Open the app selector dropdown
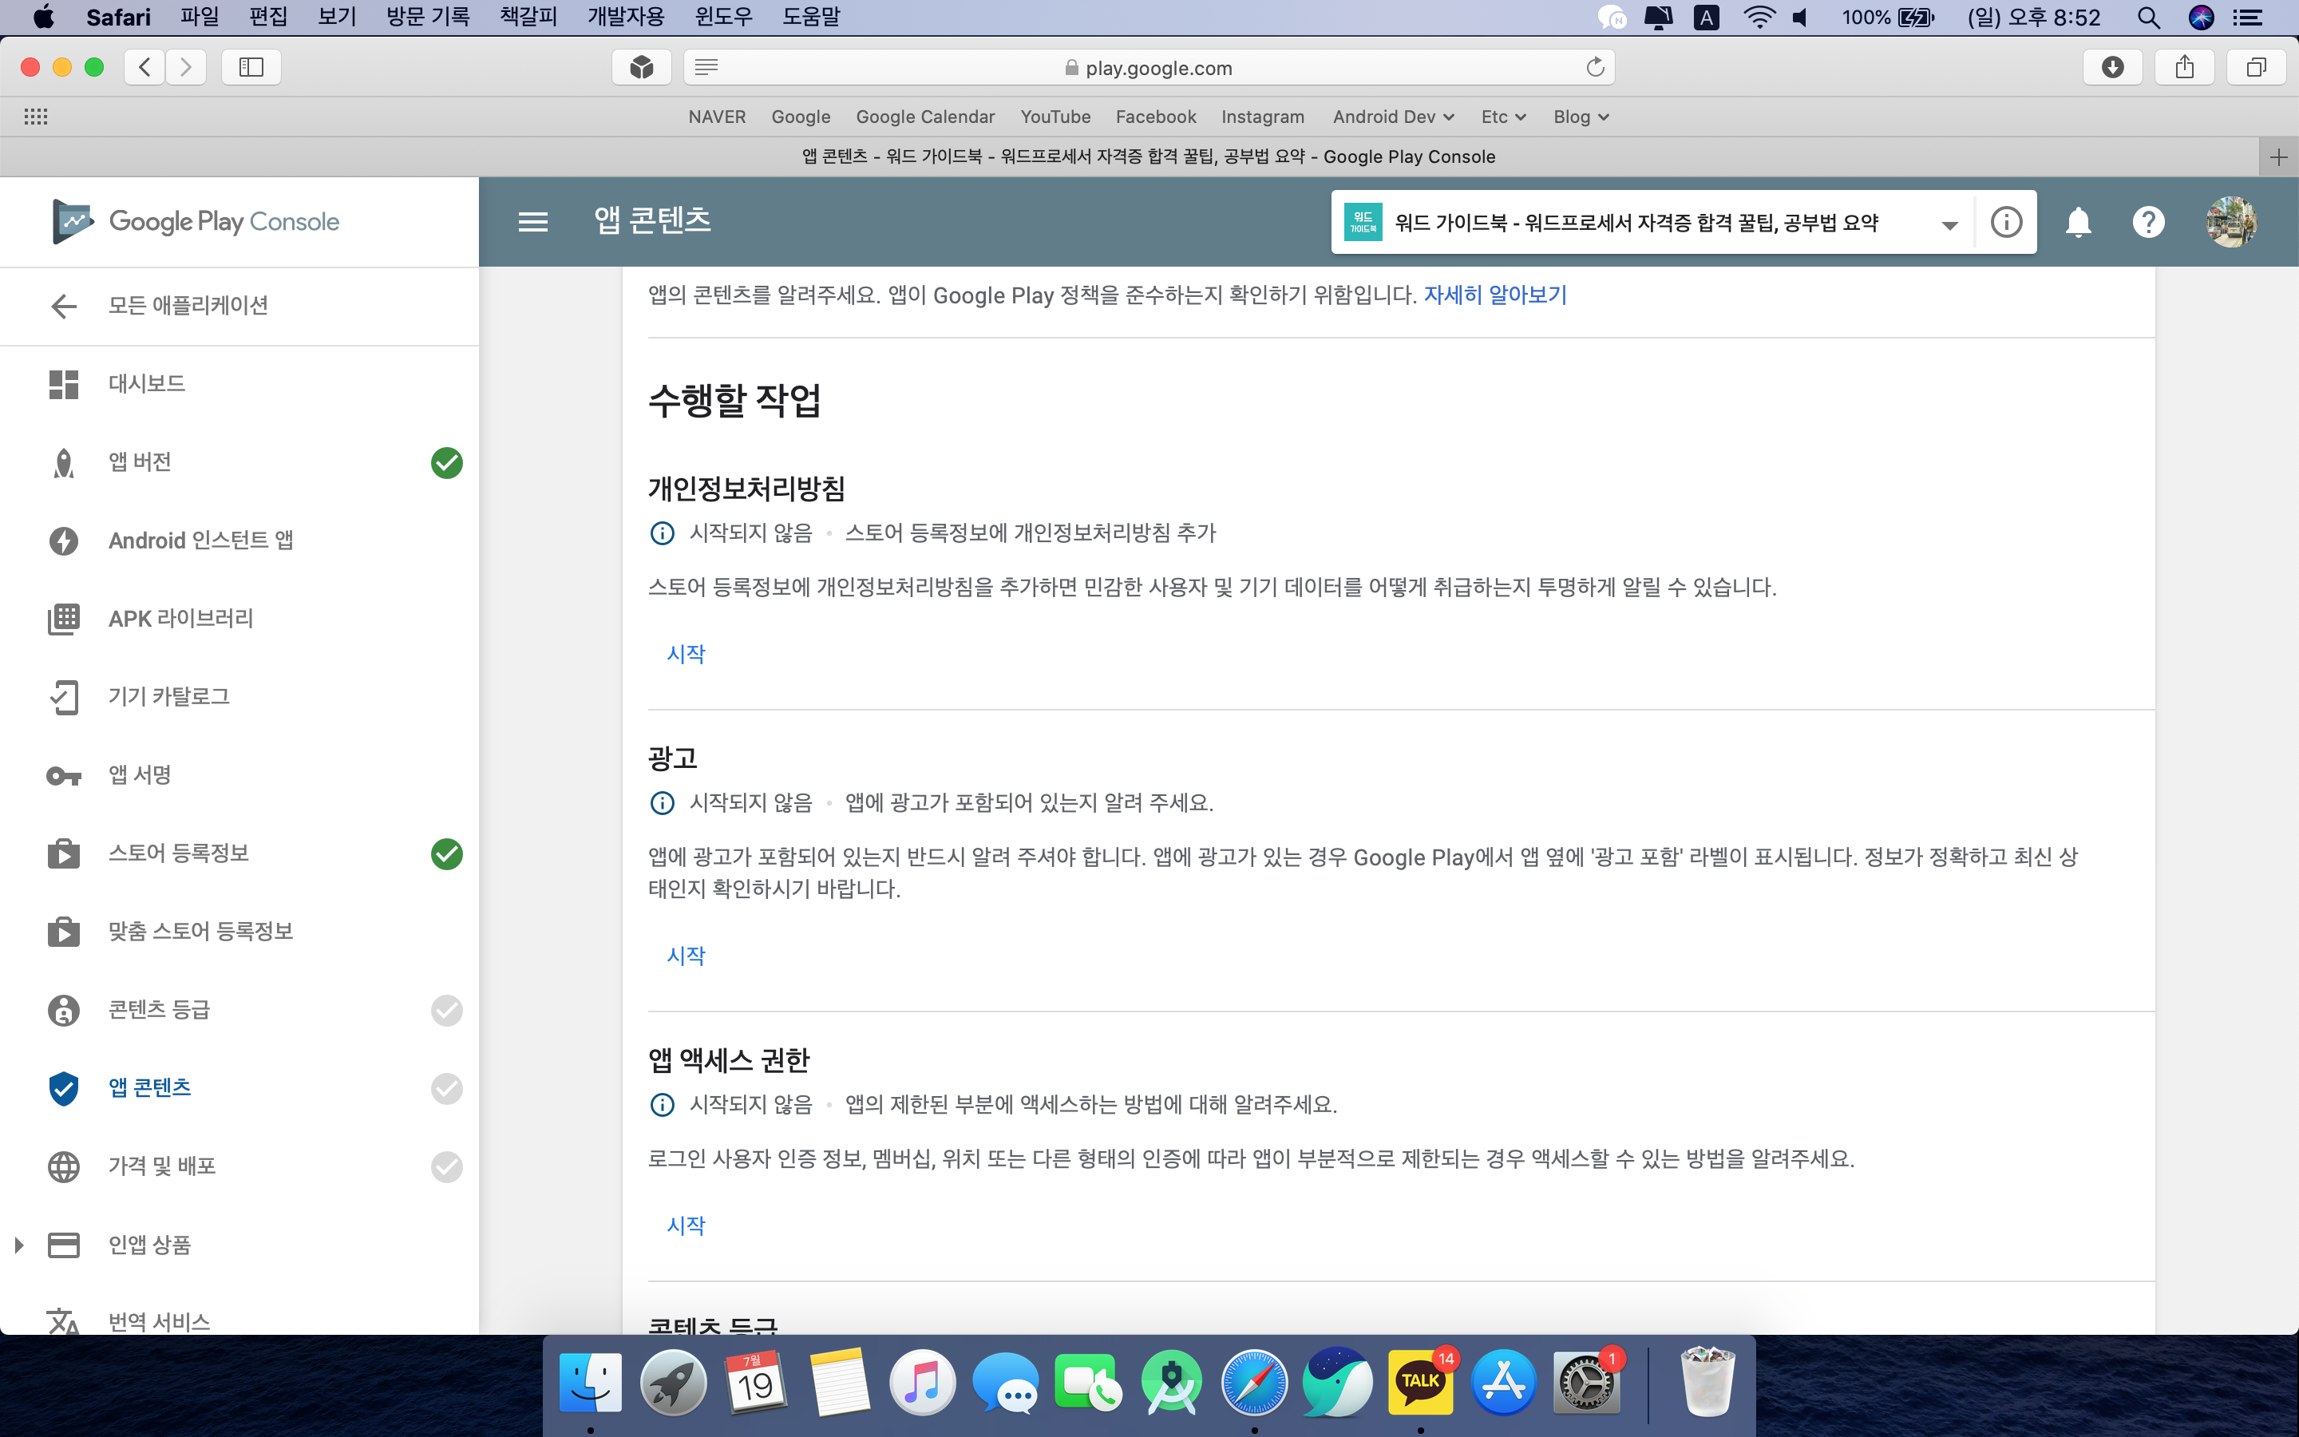Image resolution: width=2299 pixels, height=1437 pixels. 1949,224
